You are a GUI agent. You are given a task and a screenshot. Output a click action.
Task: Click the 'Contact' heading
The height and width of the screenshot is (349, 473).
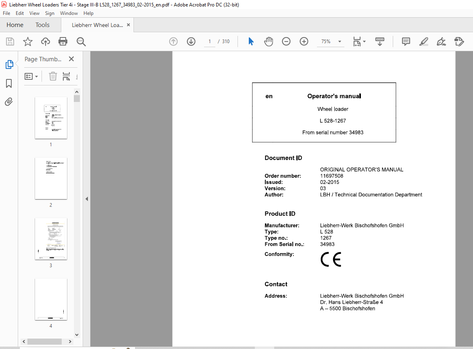coord(276,284)
